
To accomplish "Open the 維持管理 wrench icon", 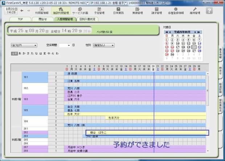I will (195, 10).
